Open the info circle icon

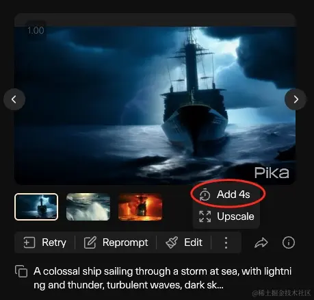(x=289, y=242)
